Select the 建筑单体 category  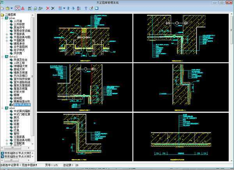coord(19,44)
